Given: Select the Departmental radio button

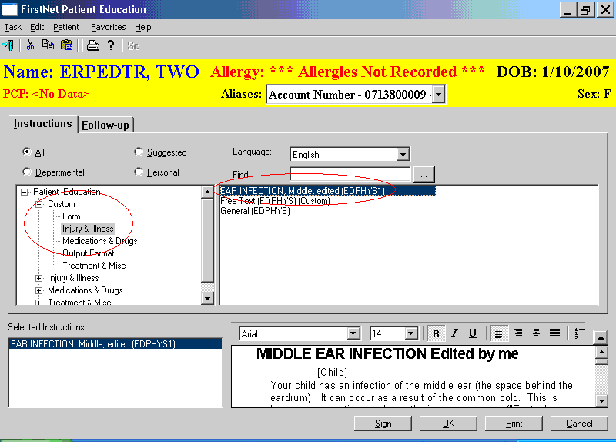Looking at the screenshot, I should point(27,172).
